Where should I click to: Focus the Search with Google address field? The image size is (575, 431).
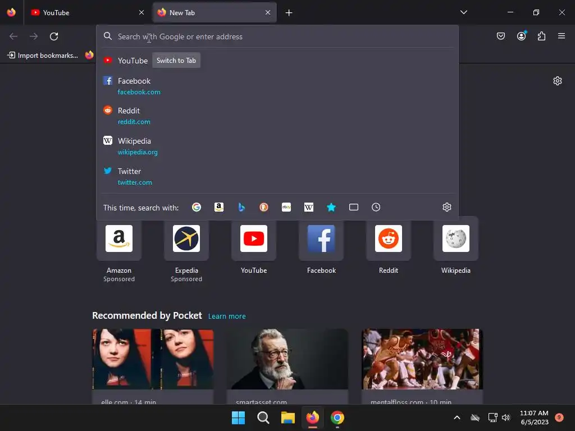point(277,36)
